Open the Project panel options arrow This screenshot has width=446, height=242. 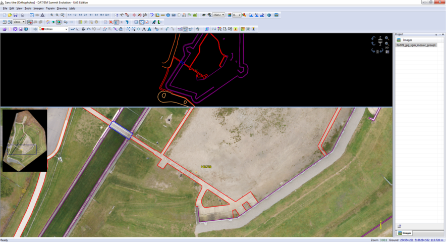click(x=440, y=34)
